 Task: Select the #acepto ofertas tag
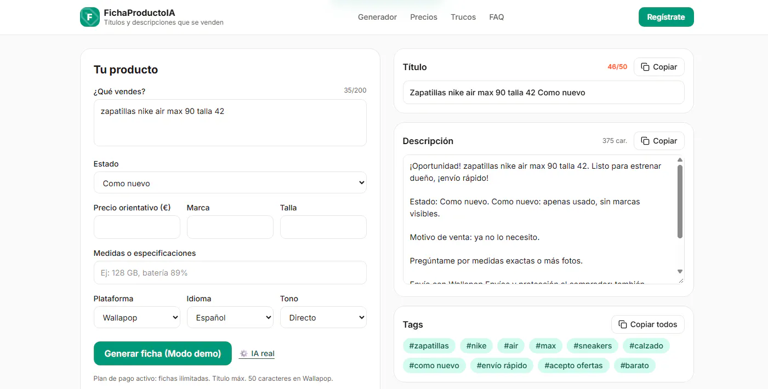[573, 365]
